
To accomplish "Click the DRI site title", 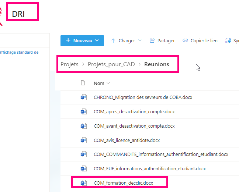I will [x=18, y=14].
